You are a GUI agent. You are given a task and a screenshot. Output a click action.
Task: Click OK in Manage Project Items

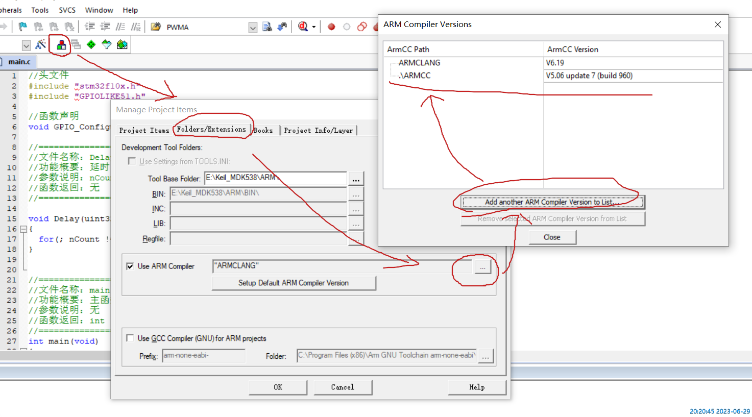tap(278, 387)
